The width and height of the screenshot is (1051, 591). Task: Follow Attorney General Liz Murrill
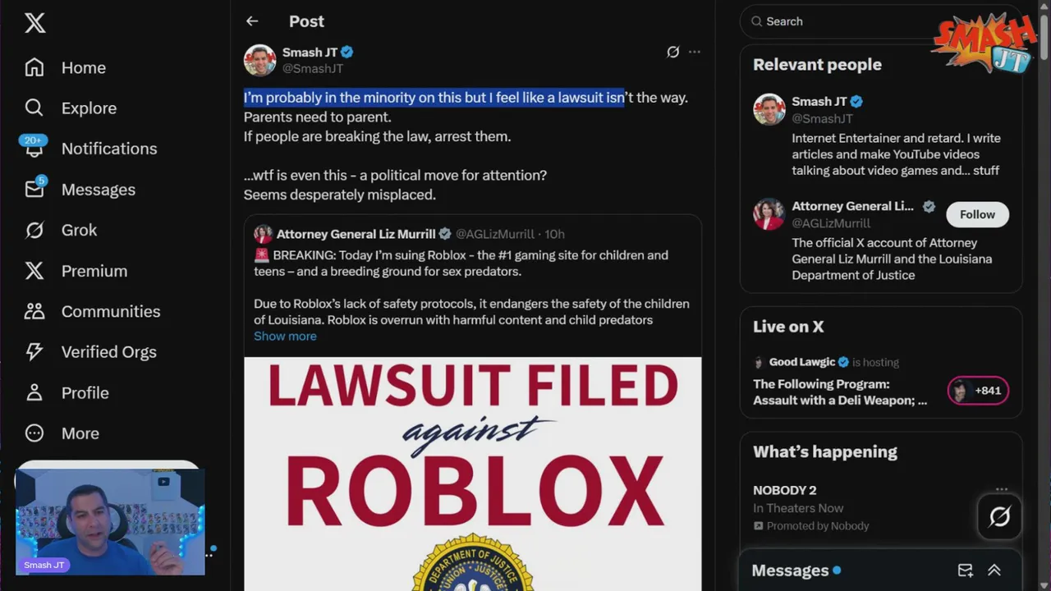point(977,214)
